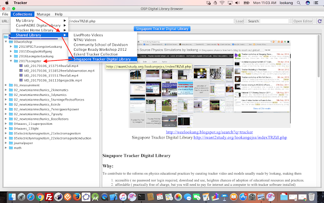Click the URL address field
Screen dimensions: 324x203
151,21
